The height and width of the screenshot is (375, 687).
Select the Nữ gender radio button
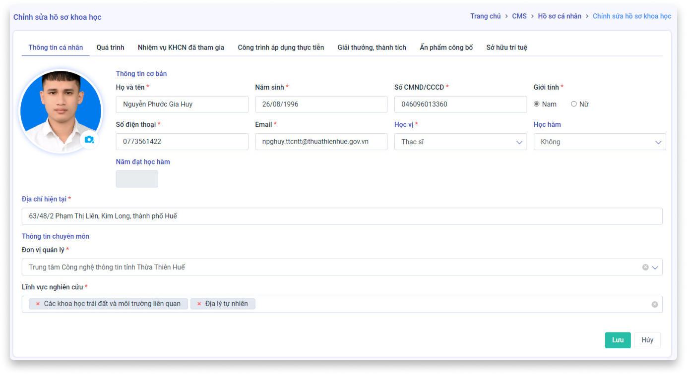click(574, 104)
